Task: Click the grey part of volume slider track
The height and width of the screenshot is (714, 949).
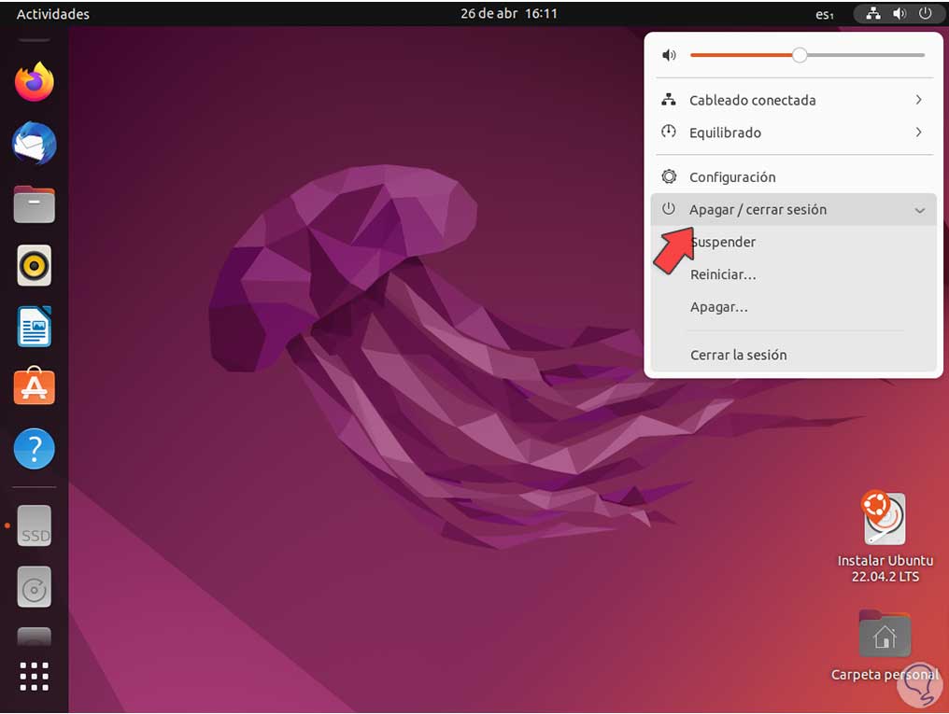Action: (x=866, y=55)
